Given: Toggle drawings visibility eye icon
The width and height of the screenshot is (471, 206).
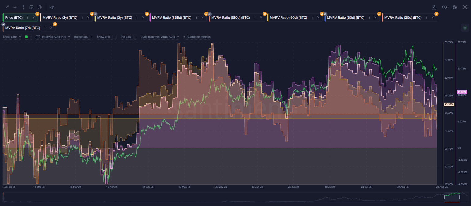Looking at the screenshot, I should (52, 7).
